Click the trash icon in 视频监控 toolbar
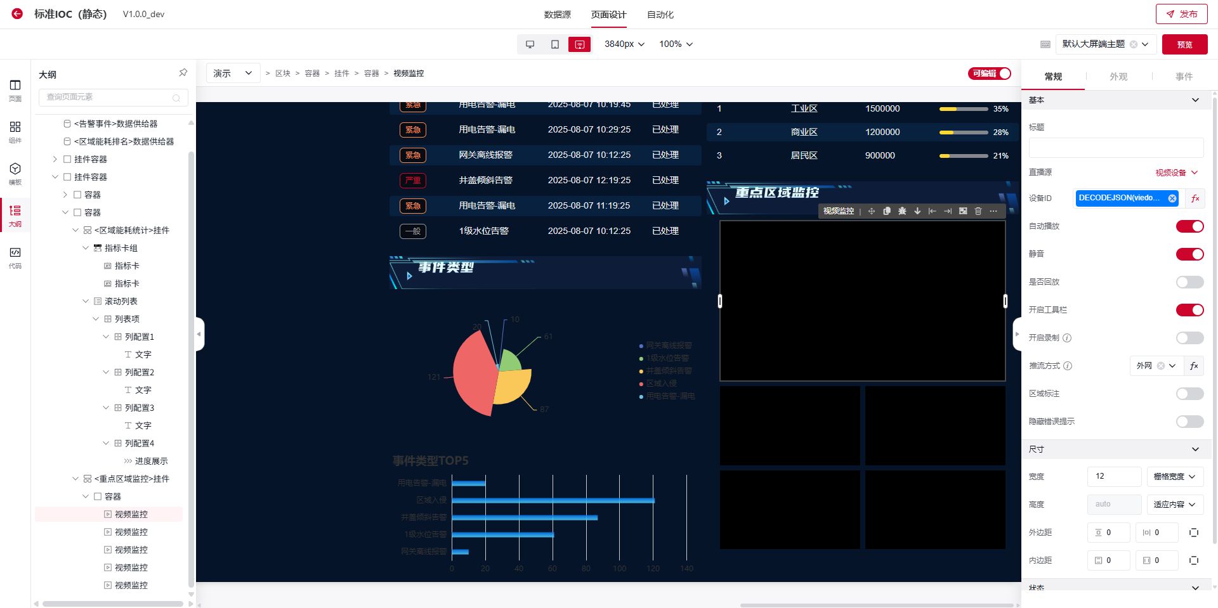 tap(978, 211)
